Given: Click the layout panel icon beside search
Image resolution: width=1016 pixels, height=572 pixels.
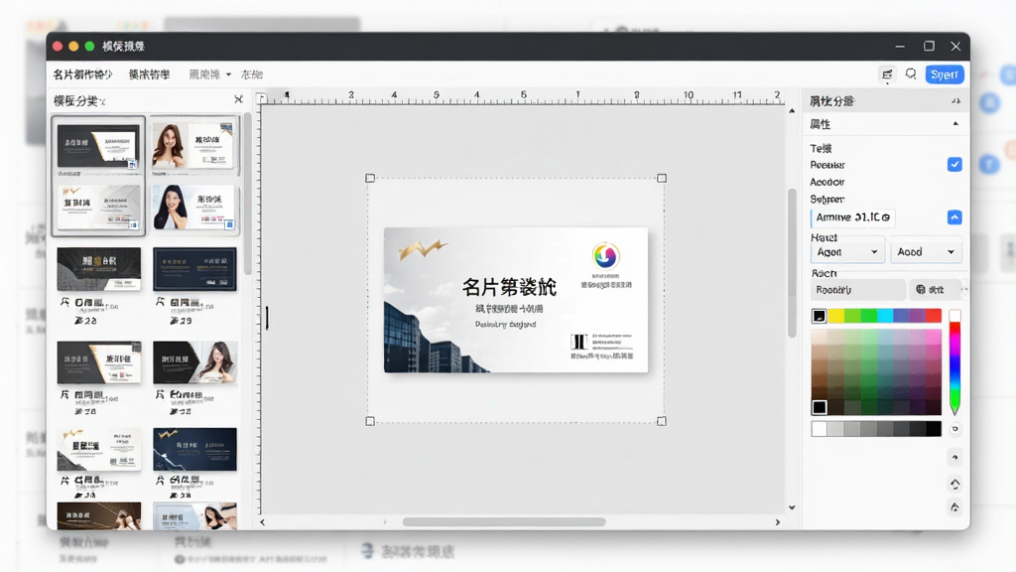Looking at the screenshot, I should coord(887,74).
